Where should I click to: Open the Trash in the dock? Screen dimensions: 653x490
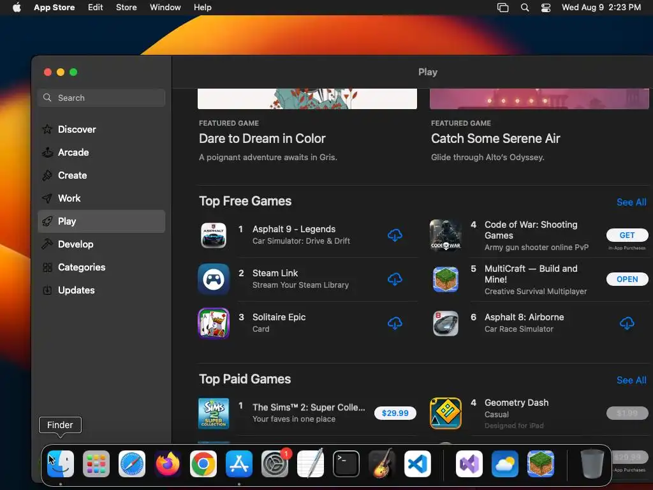tap(592, 463)
